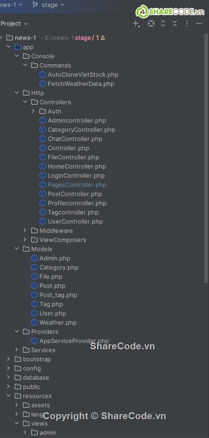The height and width of the screenshot is (438, 209).
Task: Click the Expand All icon in Project toolbar
Action: (x=163, y=24)
